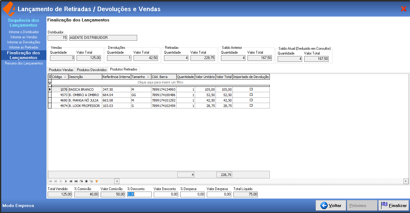Click reference 663.08 cell

[116, 100]
